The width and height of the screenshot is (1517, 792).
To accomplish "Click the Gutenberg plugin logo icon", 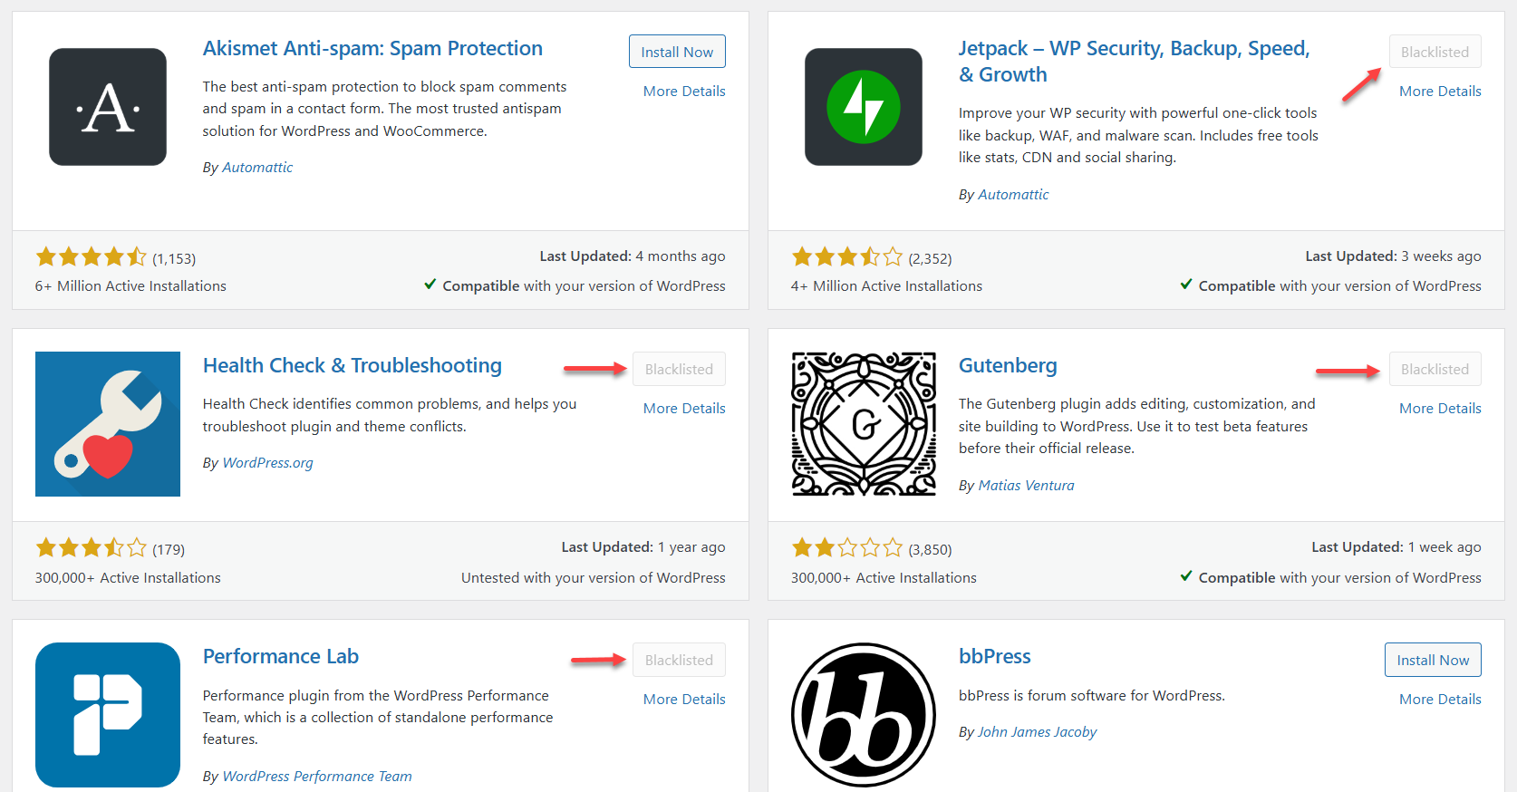I will point(864,424).
